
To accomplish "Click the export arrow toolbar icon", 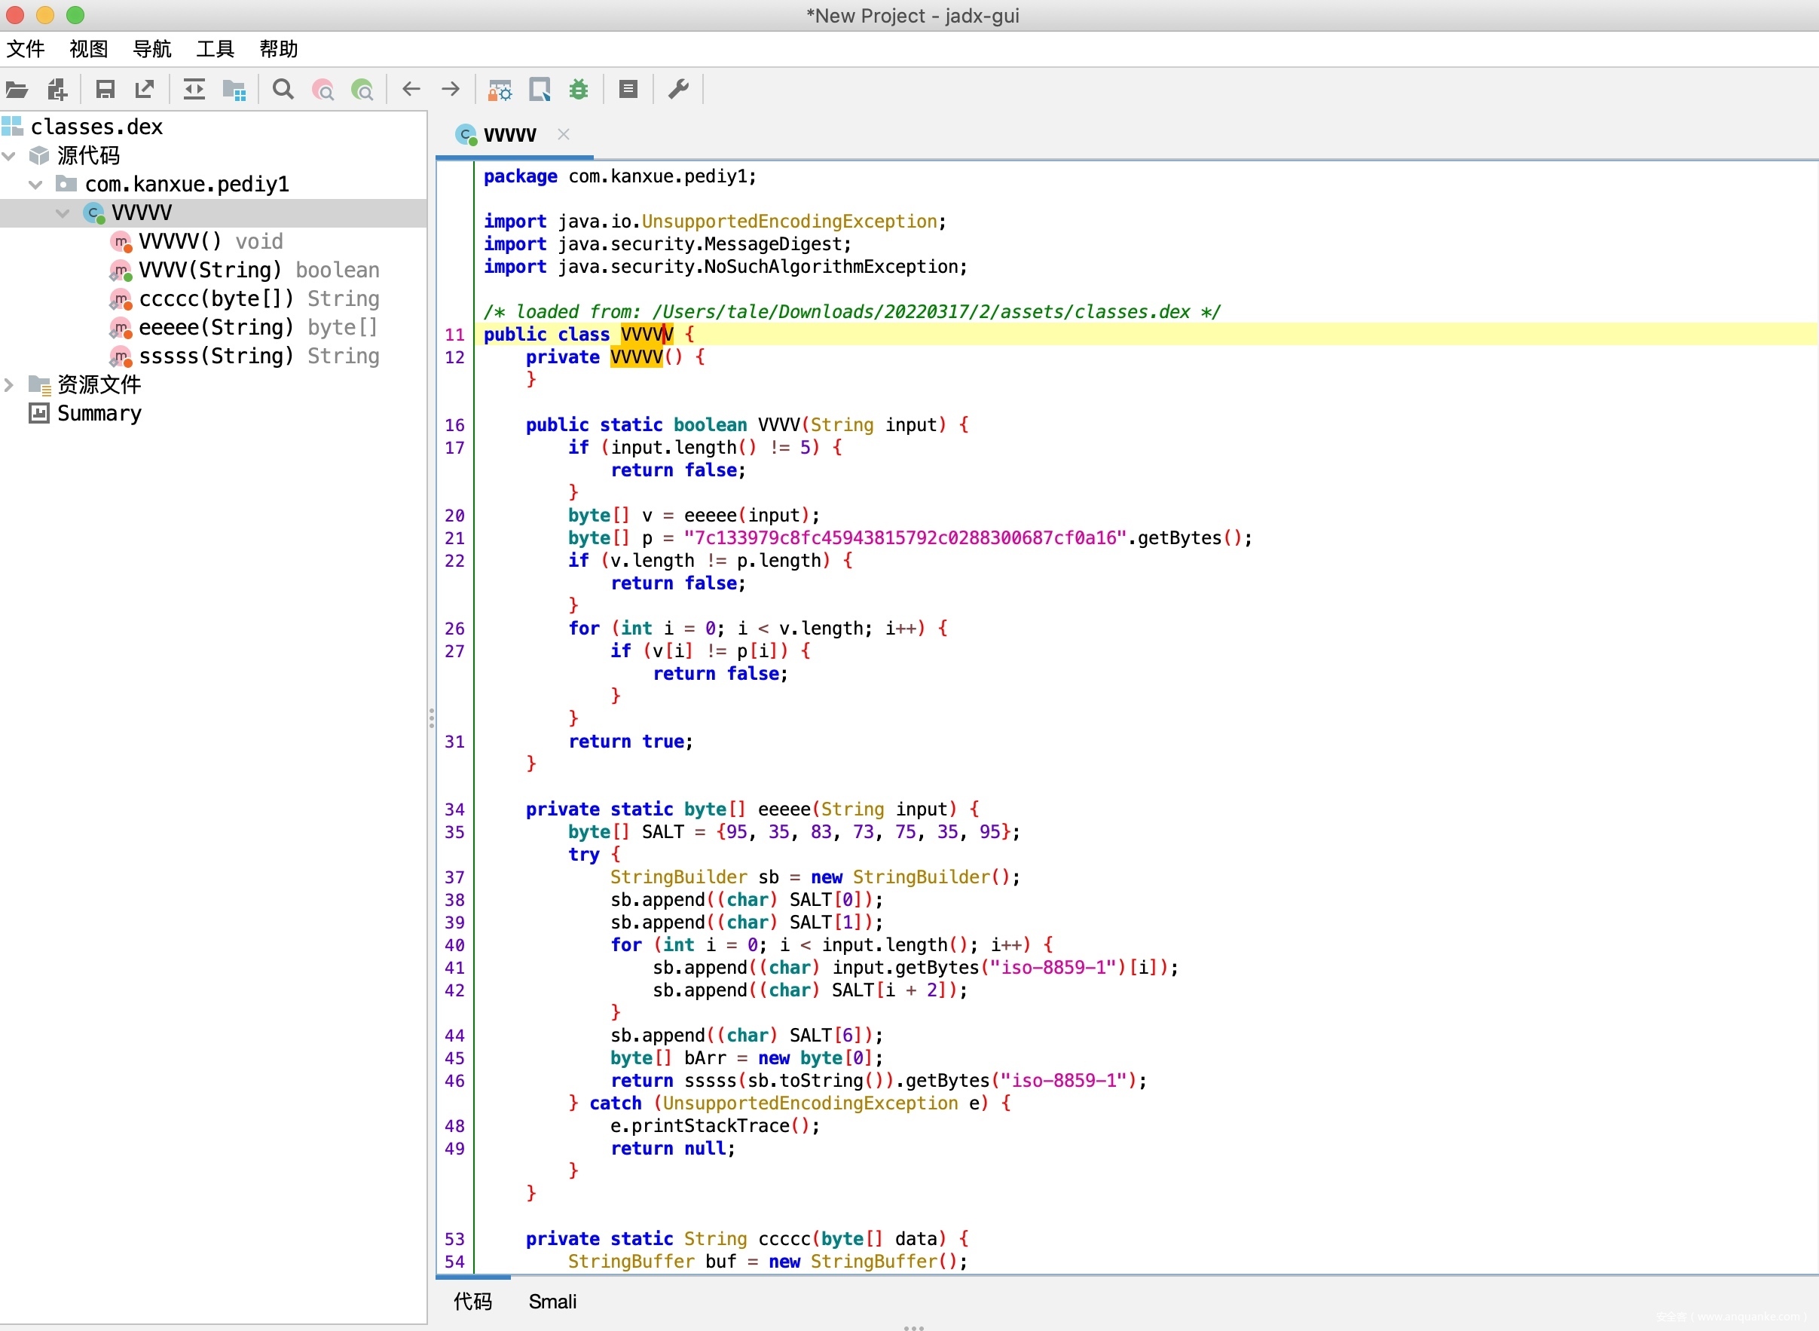I will coord(145,90).
